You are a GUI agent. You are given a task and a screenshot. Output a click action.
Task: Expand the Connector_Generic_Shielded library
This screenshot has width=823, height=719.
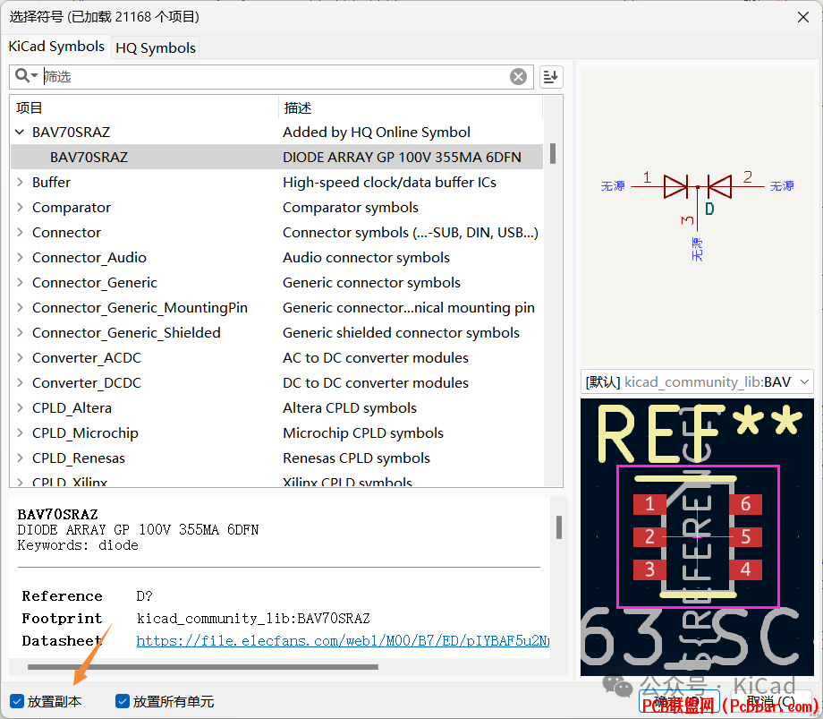[x=20, y=333]
